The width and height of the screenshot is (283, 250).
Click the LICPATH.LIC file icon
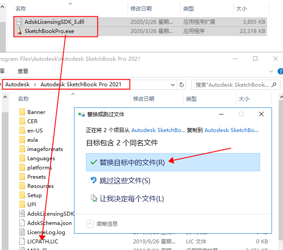tap(22, 242)
